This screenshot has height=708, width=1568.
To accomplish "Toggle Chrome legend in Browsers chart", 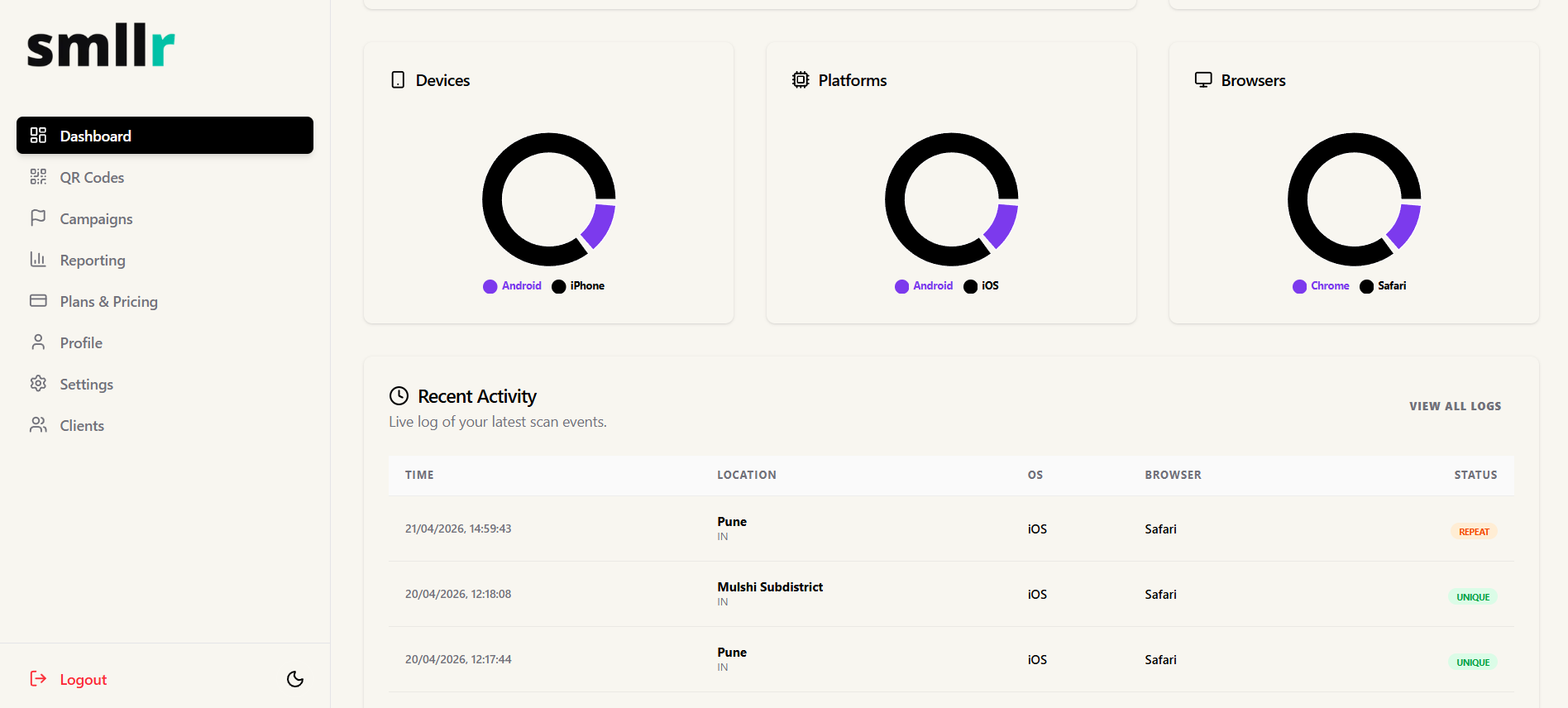I will click(x=1321, y=285).
